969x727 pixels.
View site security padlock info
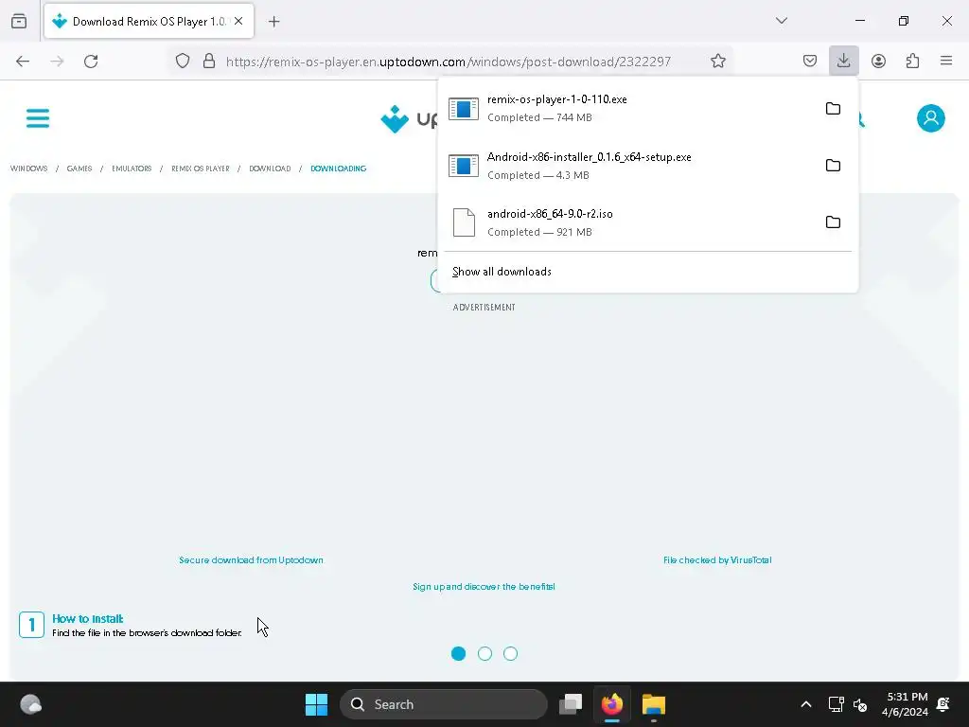(x=209, y=62)
